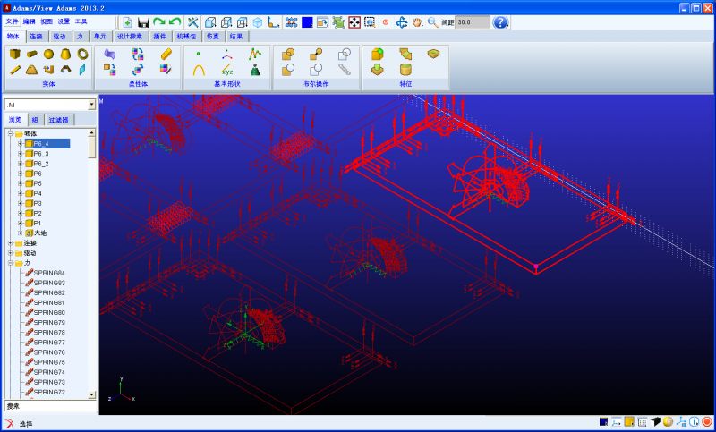This screenshot has height=432, width=716.
Task: Select the triangular plate tool
Action: pyautogui.click(x=31, y=70)
